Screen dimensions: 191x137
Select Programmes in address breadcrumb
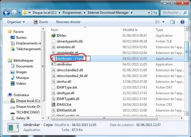pos(72,13)
